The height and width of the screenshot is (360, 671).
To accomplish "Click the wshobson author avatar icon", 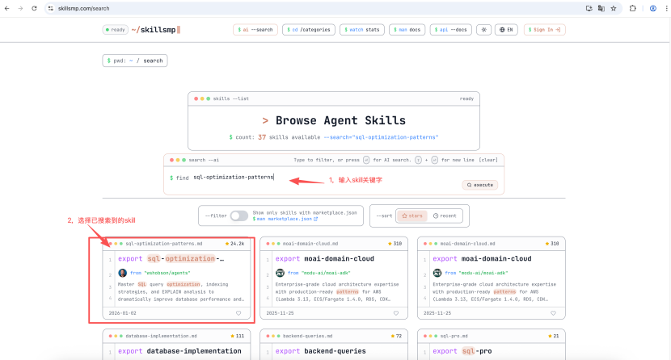I will click(123, 273).
